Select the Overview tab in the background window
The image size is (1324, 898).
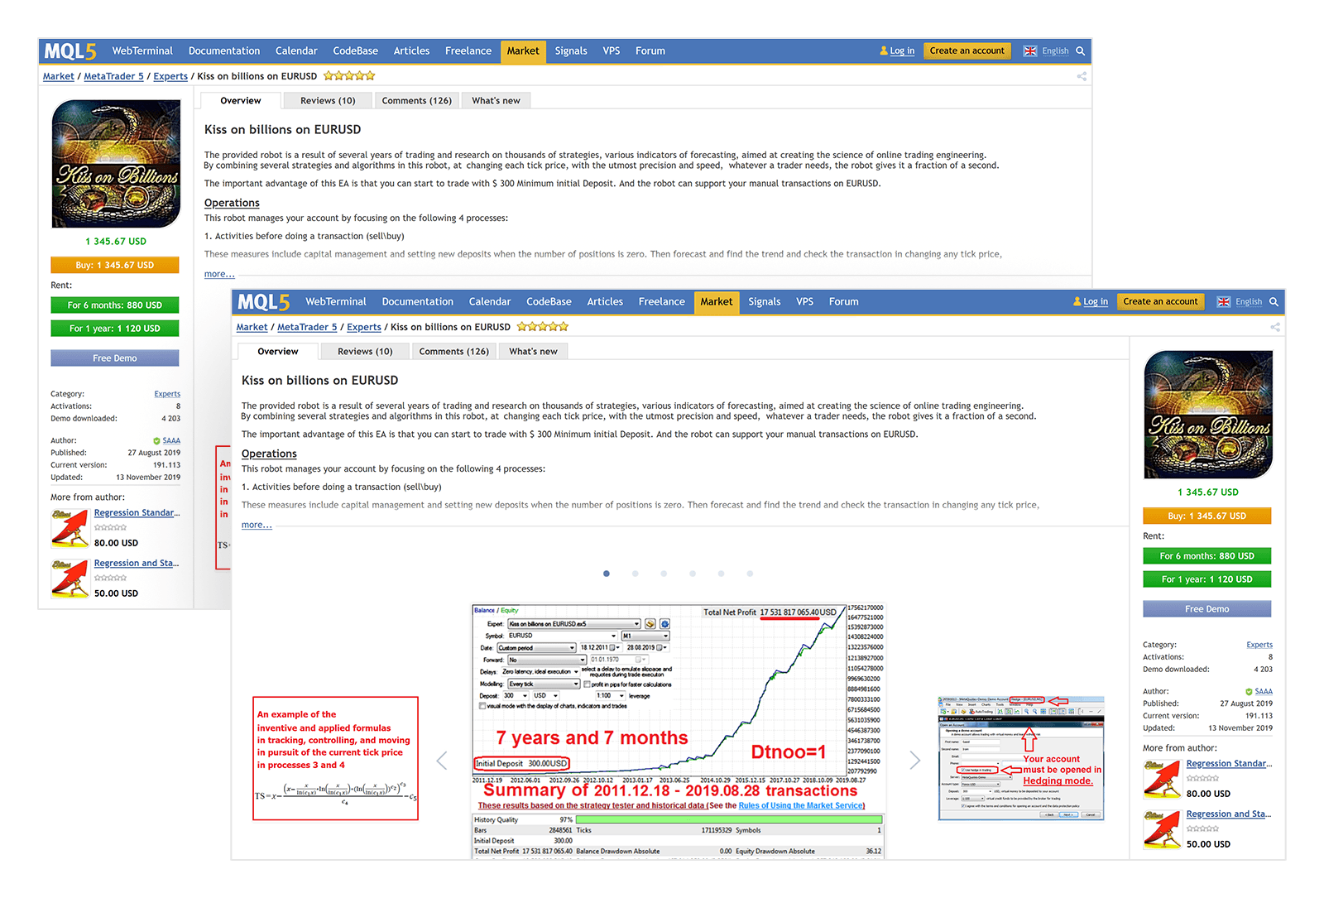(241, 101)
